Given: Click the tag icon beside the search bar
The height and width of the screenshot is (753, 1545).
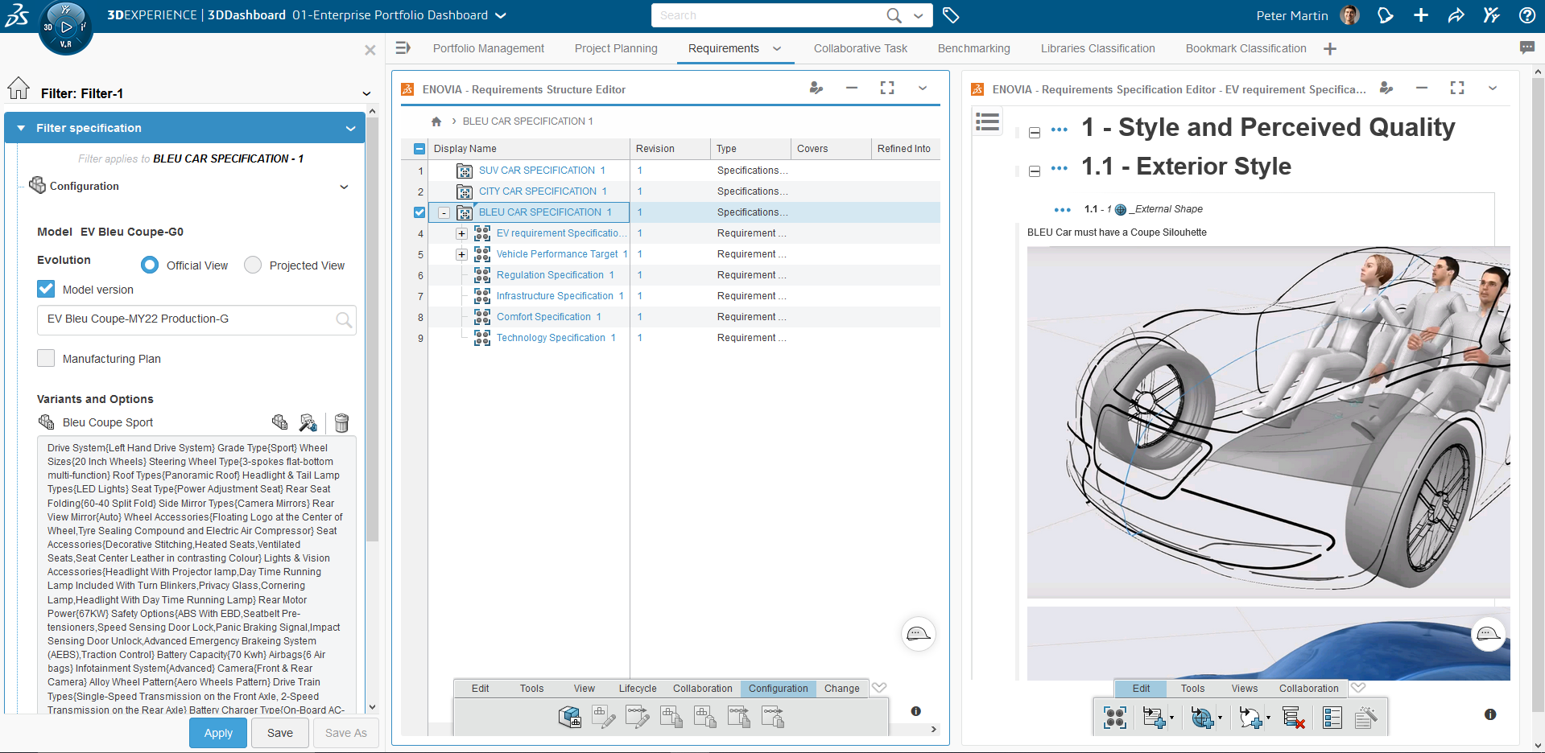Looking at the screenshot, I should [x=951, y=15].
